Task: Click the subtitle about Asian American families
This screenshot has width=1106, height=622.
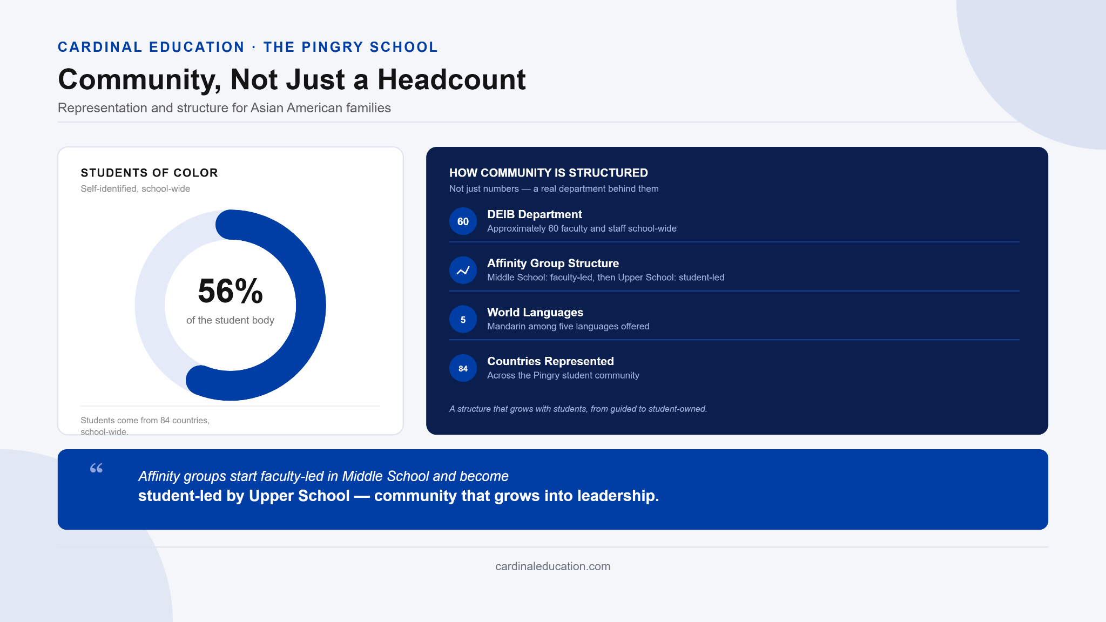Action: [224, 108]
